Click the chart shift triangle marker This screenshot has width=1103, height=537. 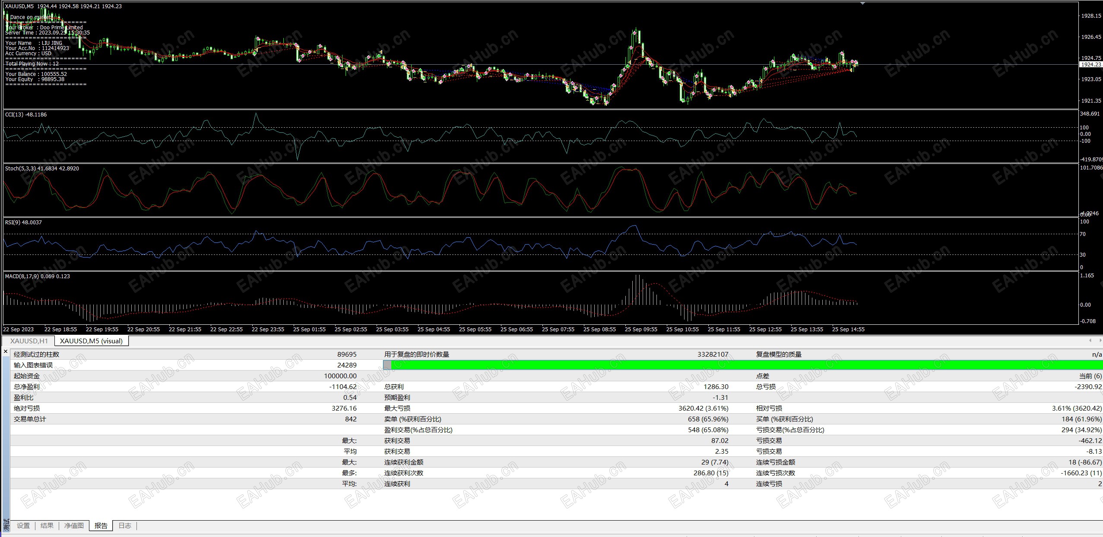pyautogui.click(x=862, y=3)
